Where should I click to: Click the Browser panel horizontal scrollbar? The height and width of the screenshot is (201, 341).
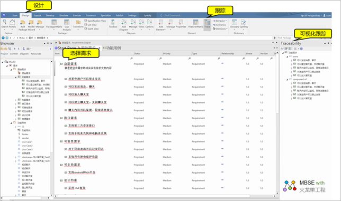click(x=25, y=198)
